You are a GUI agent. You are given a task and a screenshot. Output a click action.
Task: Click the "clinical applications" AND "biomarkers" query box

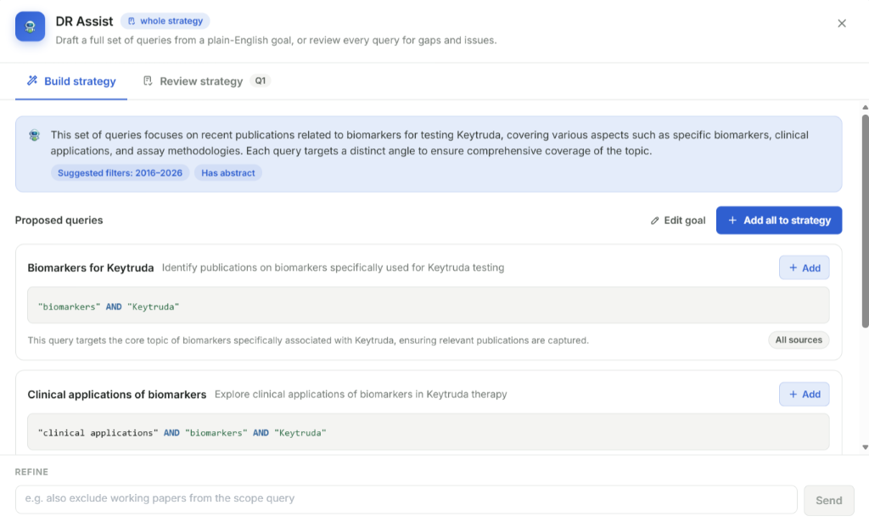[428, 432]
